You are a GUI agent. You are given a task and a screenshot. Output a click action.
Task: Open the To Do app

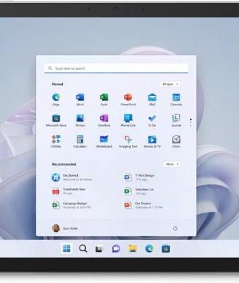pos(152,121)
